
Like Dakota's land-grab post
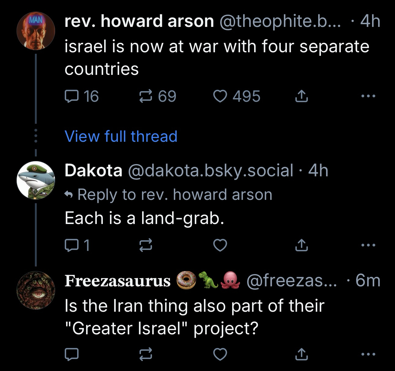coord(220,245)
